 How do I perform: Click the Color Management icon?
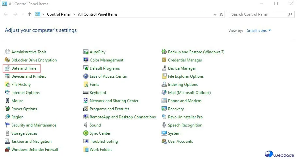[86, 60]
